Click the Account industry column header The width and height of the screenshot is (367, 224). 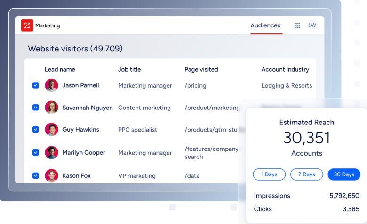click(285, 70)
